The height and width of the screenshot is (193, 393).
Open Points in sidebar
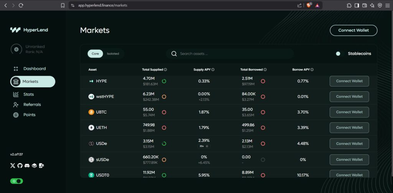click(x=24, y=115)
